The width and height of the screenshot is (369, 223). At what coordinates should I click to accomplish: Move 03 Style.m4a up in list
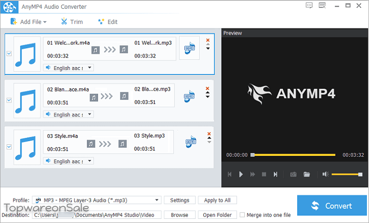click(x=209, y=138)
